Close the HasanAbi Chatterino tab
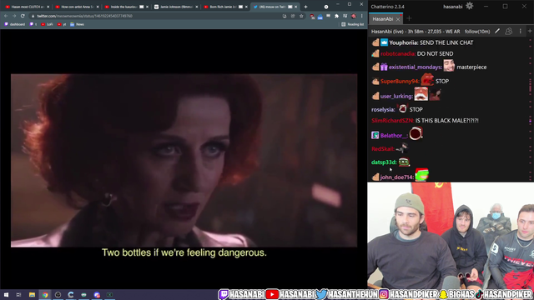 (398, 19)
